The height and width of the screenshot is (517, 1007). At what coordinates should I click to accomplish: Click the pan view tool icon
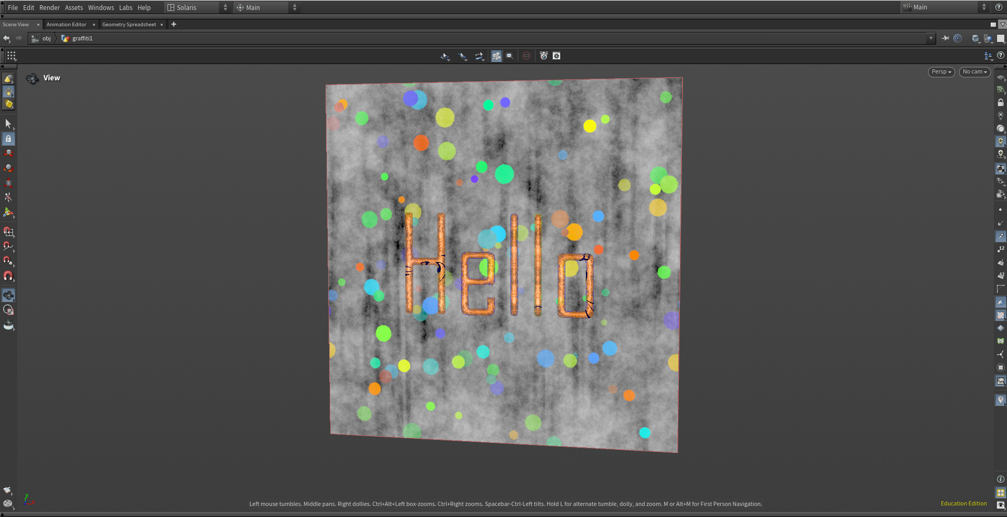pos(463,56)
